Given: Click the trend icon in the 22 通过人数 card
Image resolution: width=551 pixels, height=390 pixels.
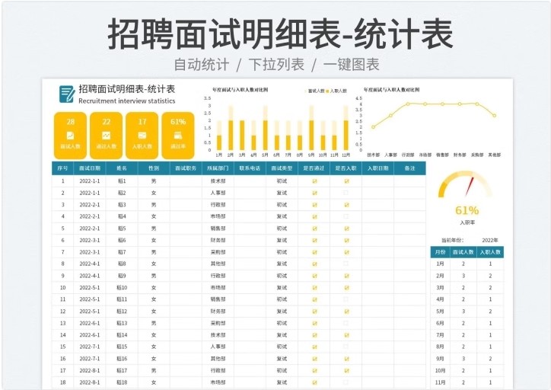Looking at the screenshot, I should 106,136.
